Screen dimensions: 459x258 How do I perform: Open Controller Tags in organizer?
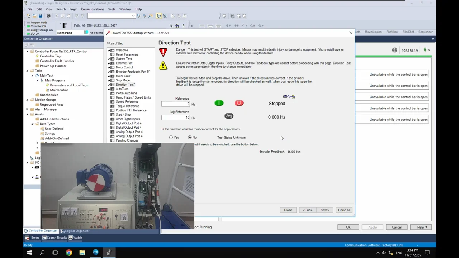click(50, 56)
